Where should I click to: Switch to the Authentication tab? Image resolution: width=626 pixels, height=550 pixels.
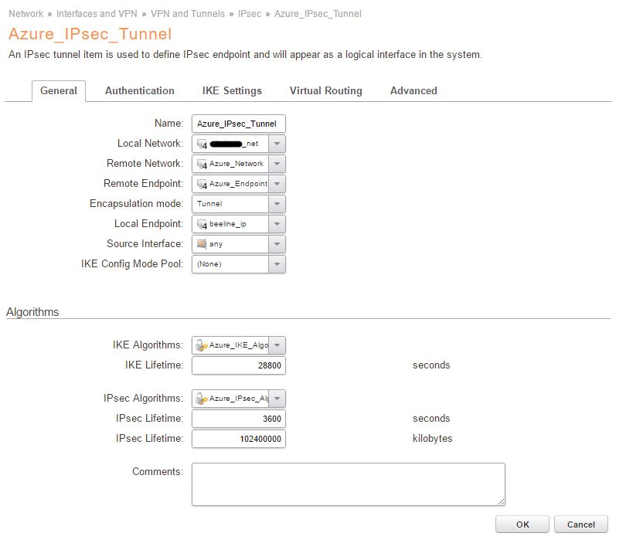pos(140,91)
